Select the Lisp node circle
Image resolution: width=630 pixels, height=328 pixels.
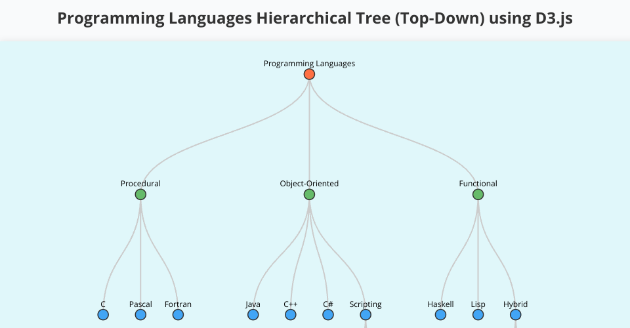pos(478,315)
